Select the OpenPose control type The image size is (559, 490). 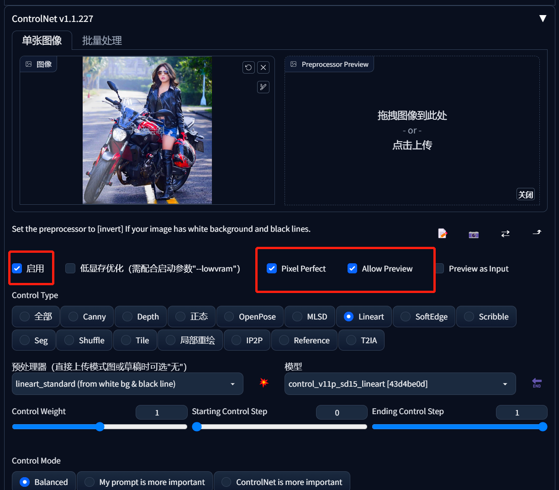(250, 317)
